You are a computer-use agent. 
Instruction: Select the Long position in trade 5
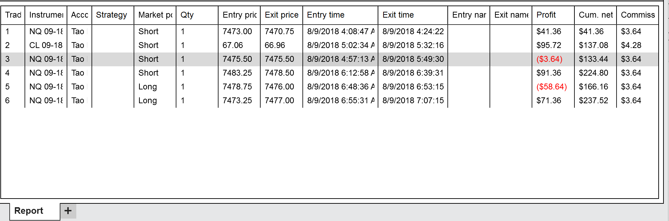point(148,87)
